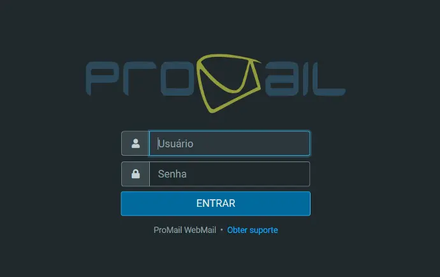Select the password box with the Senha placeholder
The width and height of the screenshot is (440, 277).
(x=230, y=174)
